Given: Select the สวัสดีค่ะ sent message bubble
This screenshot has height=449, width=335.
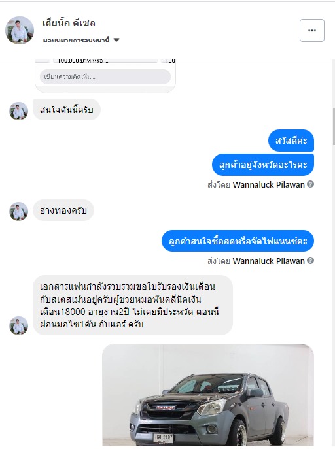Looking at the screenshot, I should (291, 141).
